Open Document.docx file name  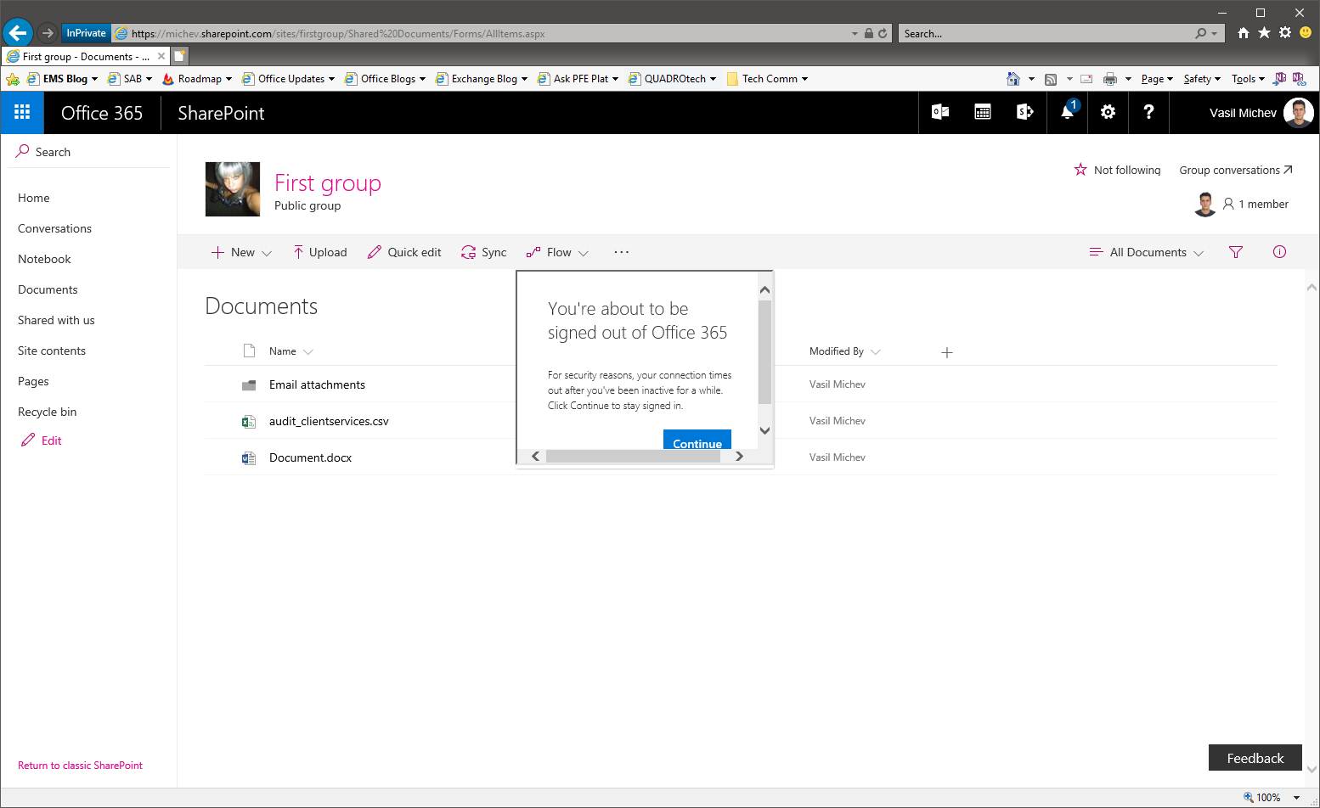tap(310, 457)
